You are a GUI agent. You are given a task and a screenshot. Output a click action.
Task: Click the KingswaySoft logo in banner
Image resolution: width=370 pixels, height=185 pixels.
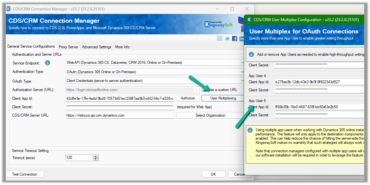(x=218, y=24)
